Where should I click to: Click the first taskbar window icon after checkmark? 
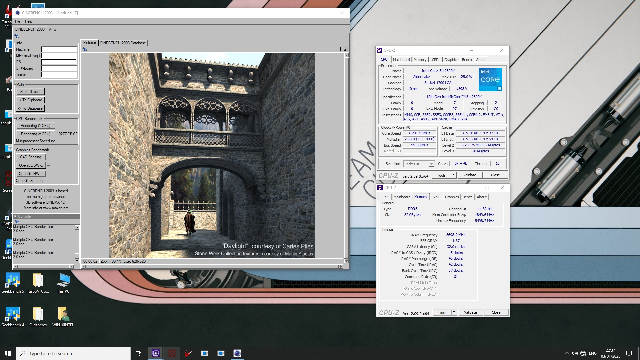205,353
